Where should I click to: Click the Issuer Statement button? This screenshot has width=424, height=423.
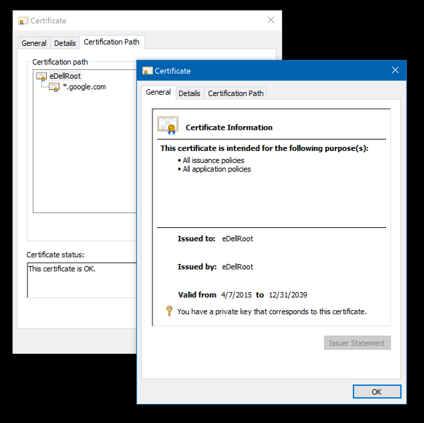(x=357, y=343)
